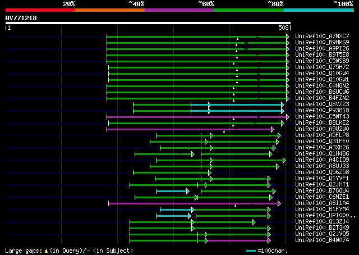Select the purple ~60% legend segment

click(x=179, y=10)
